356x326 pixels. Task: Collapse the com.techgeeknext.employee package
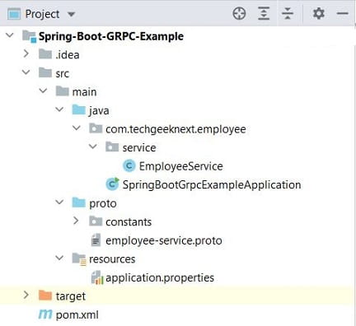point(77,128)
